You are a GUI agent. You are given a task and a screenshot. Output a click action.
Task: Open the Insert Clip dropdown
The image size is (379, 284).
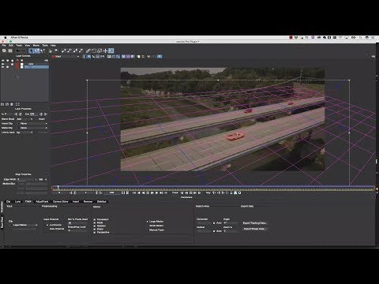pos(32,123)
